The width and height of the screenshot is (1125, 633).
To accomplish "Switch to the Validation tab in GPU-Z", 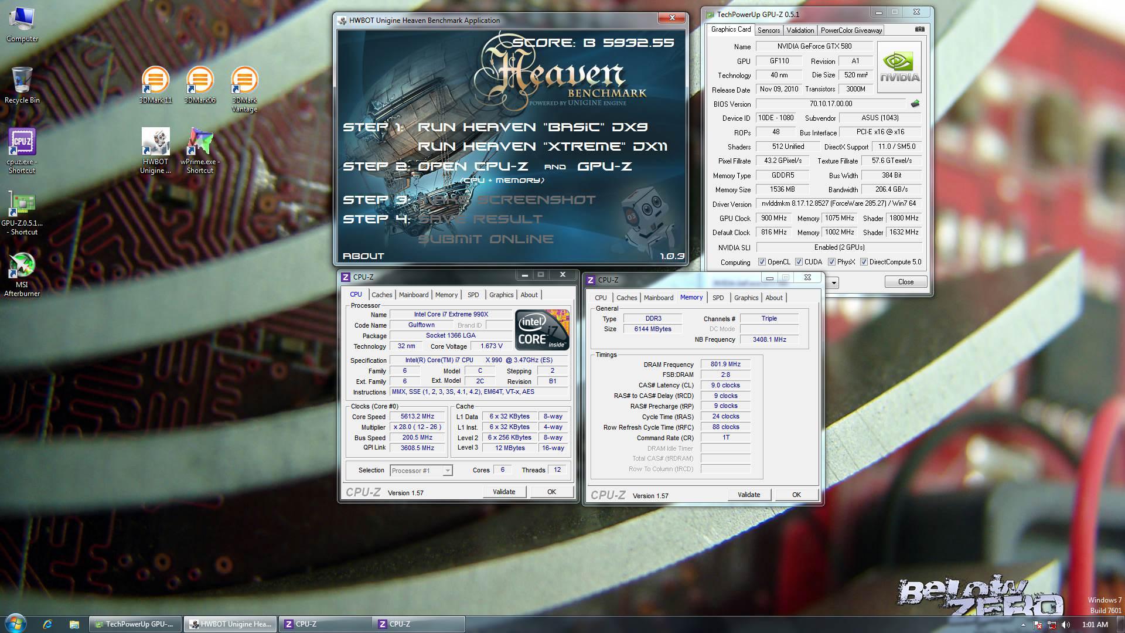I will (x=800, y=30).
